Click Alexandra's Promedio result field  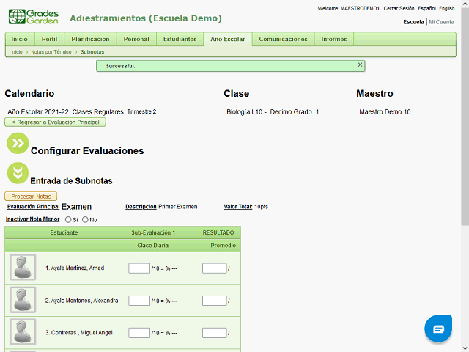(214, 301)
